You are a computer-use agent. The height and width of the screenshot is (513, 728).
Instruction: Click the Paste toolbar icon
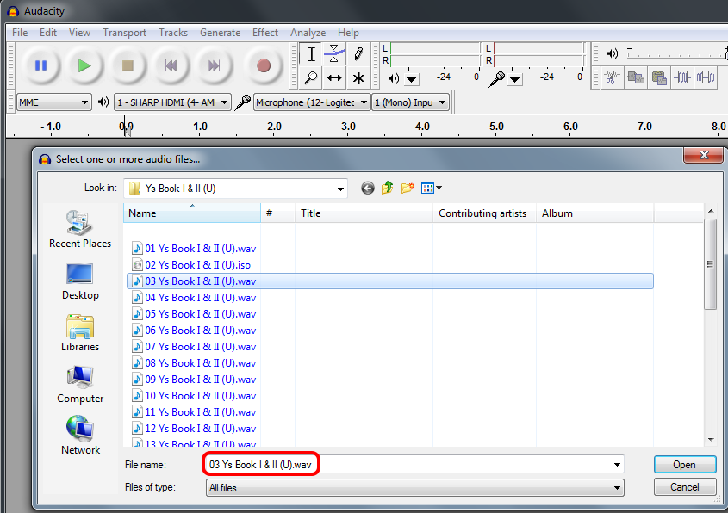[x=659, y=77]
